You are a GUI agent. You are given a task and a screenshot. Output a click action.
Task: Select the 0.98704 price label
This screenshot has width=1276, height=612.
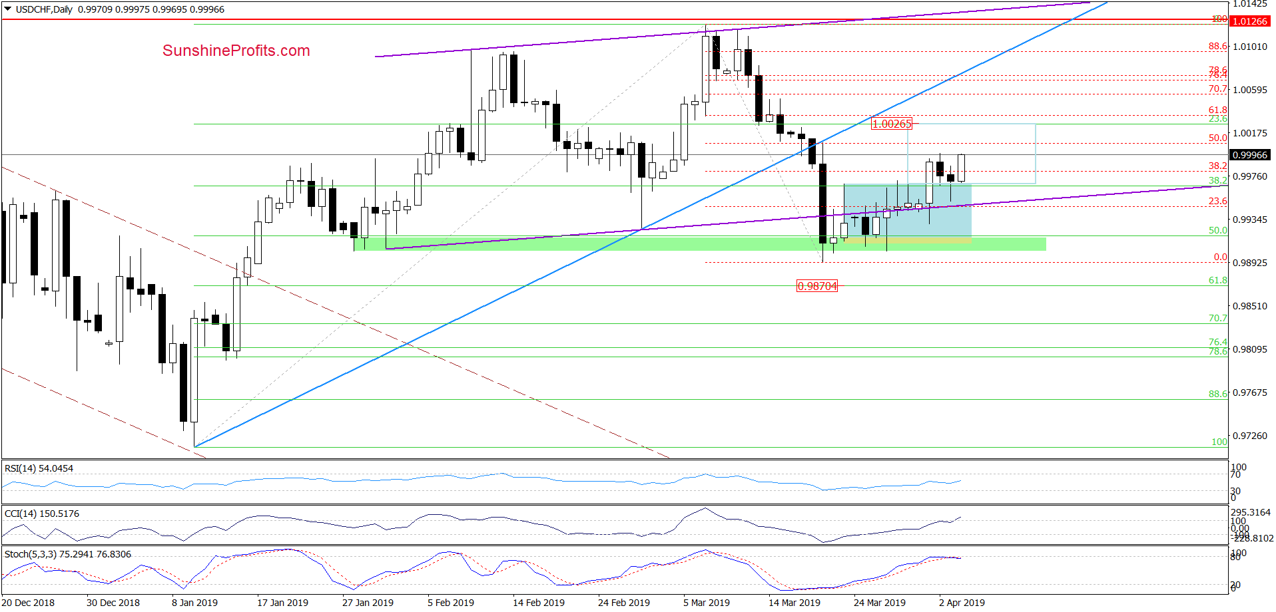[817, 286]
